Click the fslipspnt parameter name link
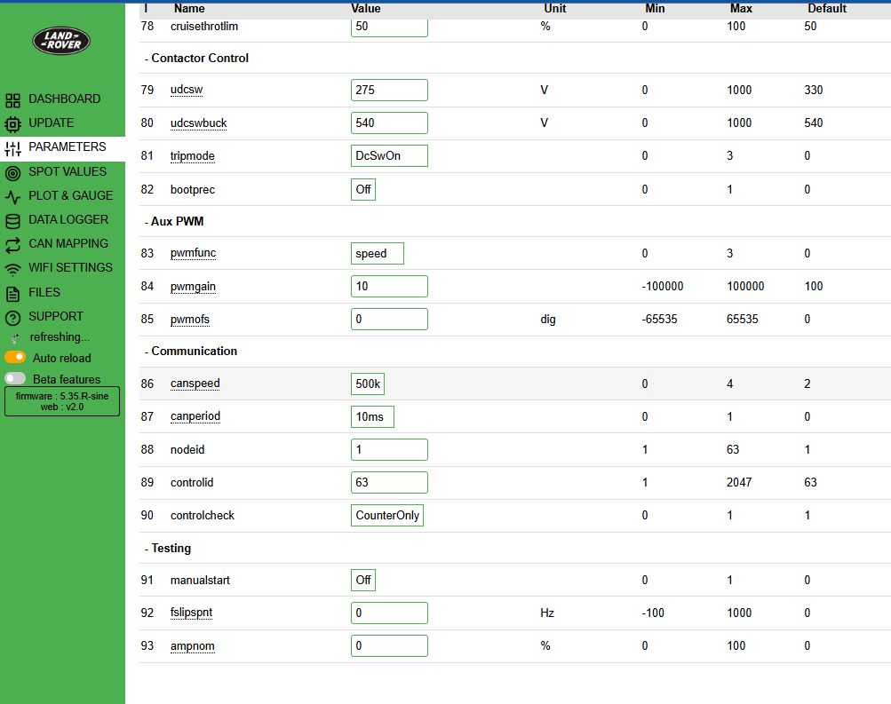This screenshot has width=891, height=704. coord(191,613)
